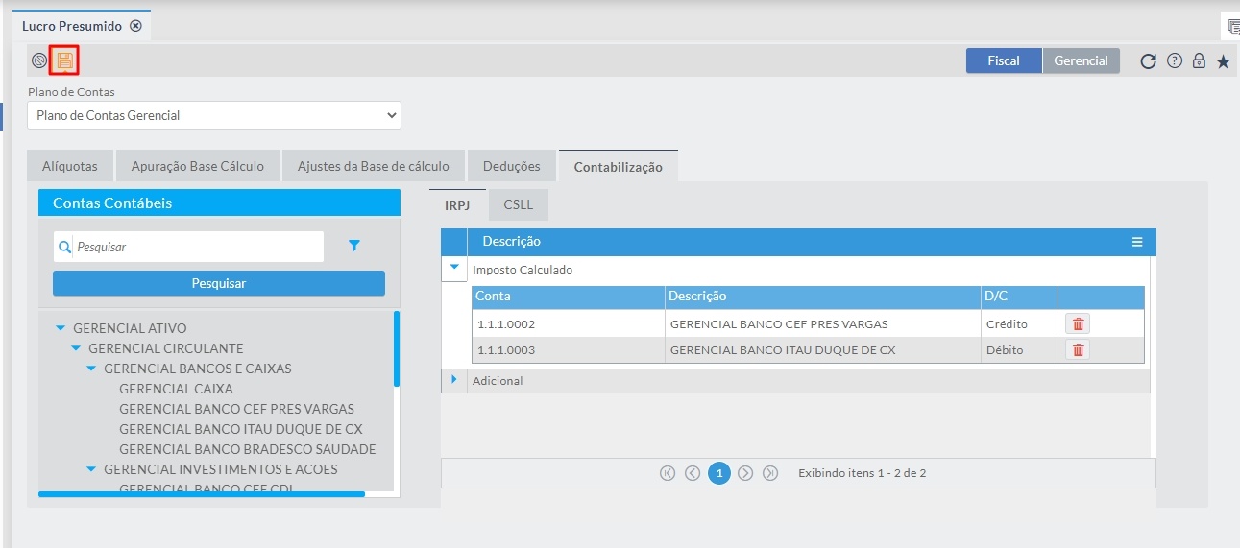This screenshot has width=1240, height=548.
Task: Click the Contas Contábeis panel header
Action: pyautogui.click(x=219, y=203)
